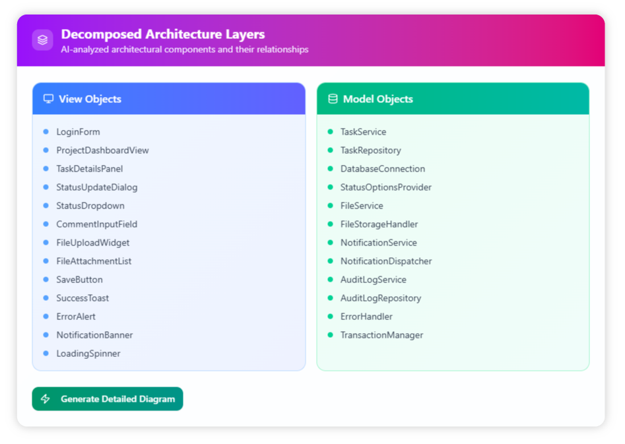Click the NotificationDispatcher item
This screenshot has height=444, width=625.
pos(386,261)
